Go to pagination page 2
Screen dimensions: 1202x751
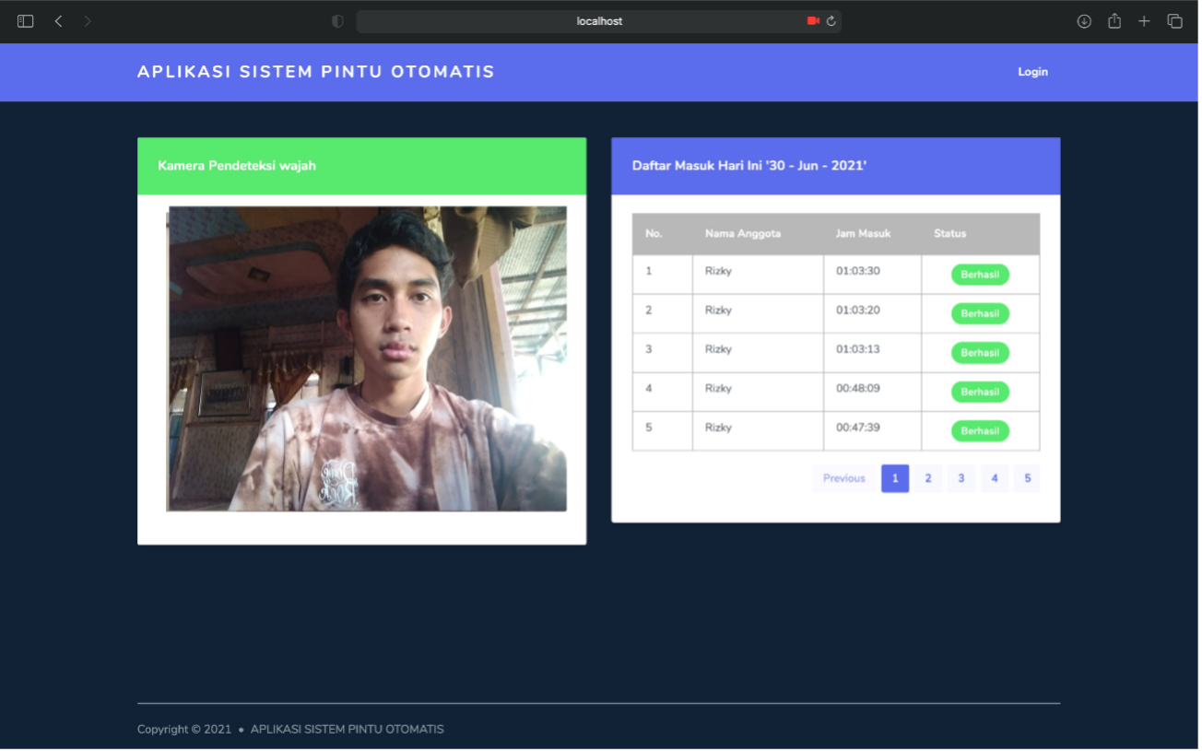click(x=928, y=478)
